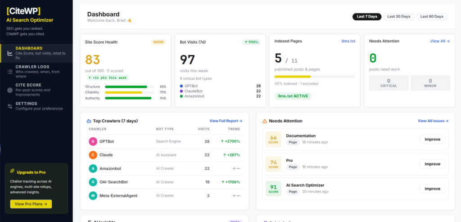Screen dimensions: 461x222
Task: Click Improve for the Pro page
Action: pyautogui.click(x=432, y=164)
